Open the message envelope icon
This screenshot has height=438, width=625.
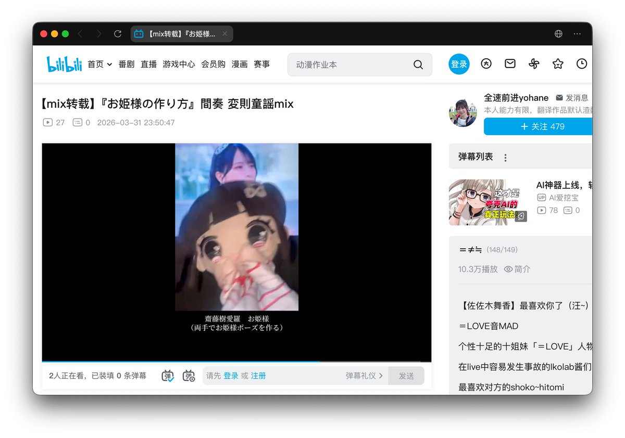[510, 63]
